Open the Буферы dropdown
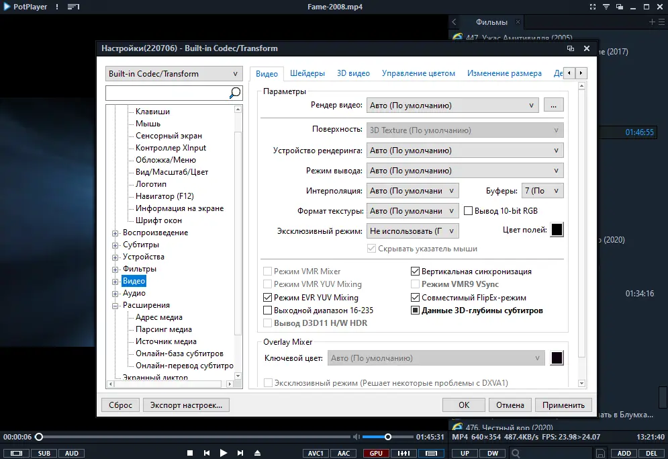This screenshot has width=668, height=459. pyautogui.click(x=542, y=191)
